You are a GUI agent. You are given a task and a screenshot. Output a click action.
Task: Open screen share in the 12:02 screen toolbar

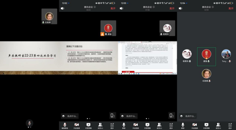[x=88, y=126]
